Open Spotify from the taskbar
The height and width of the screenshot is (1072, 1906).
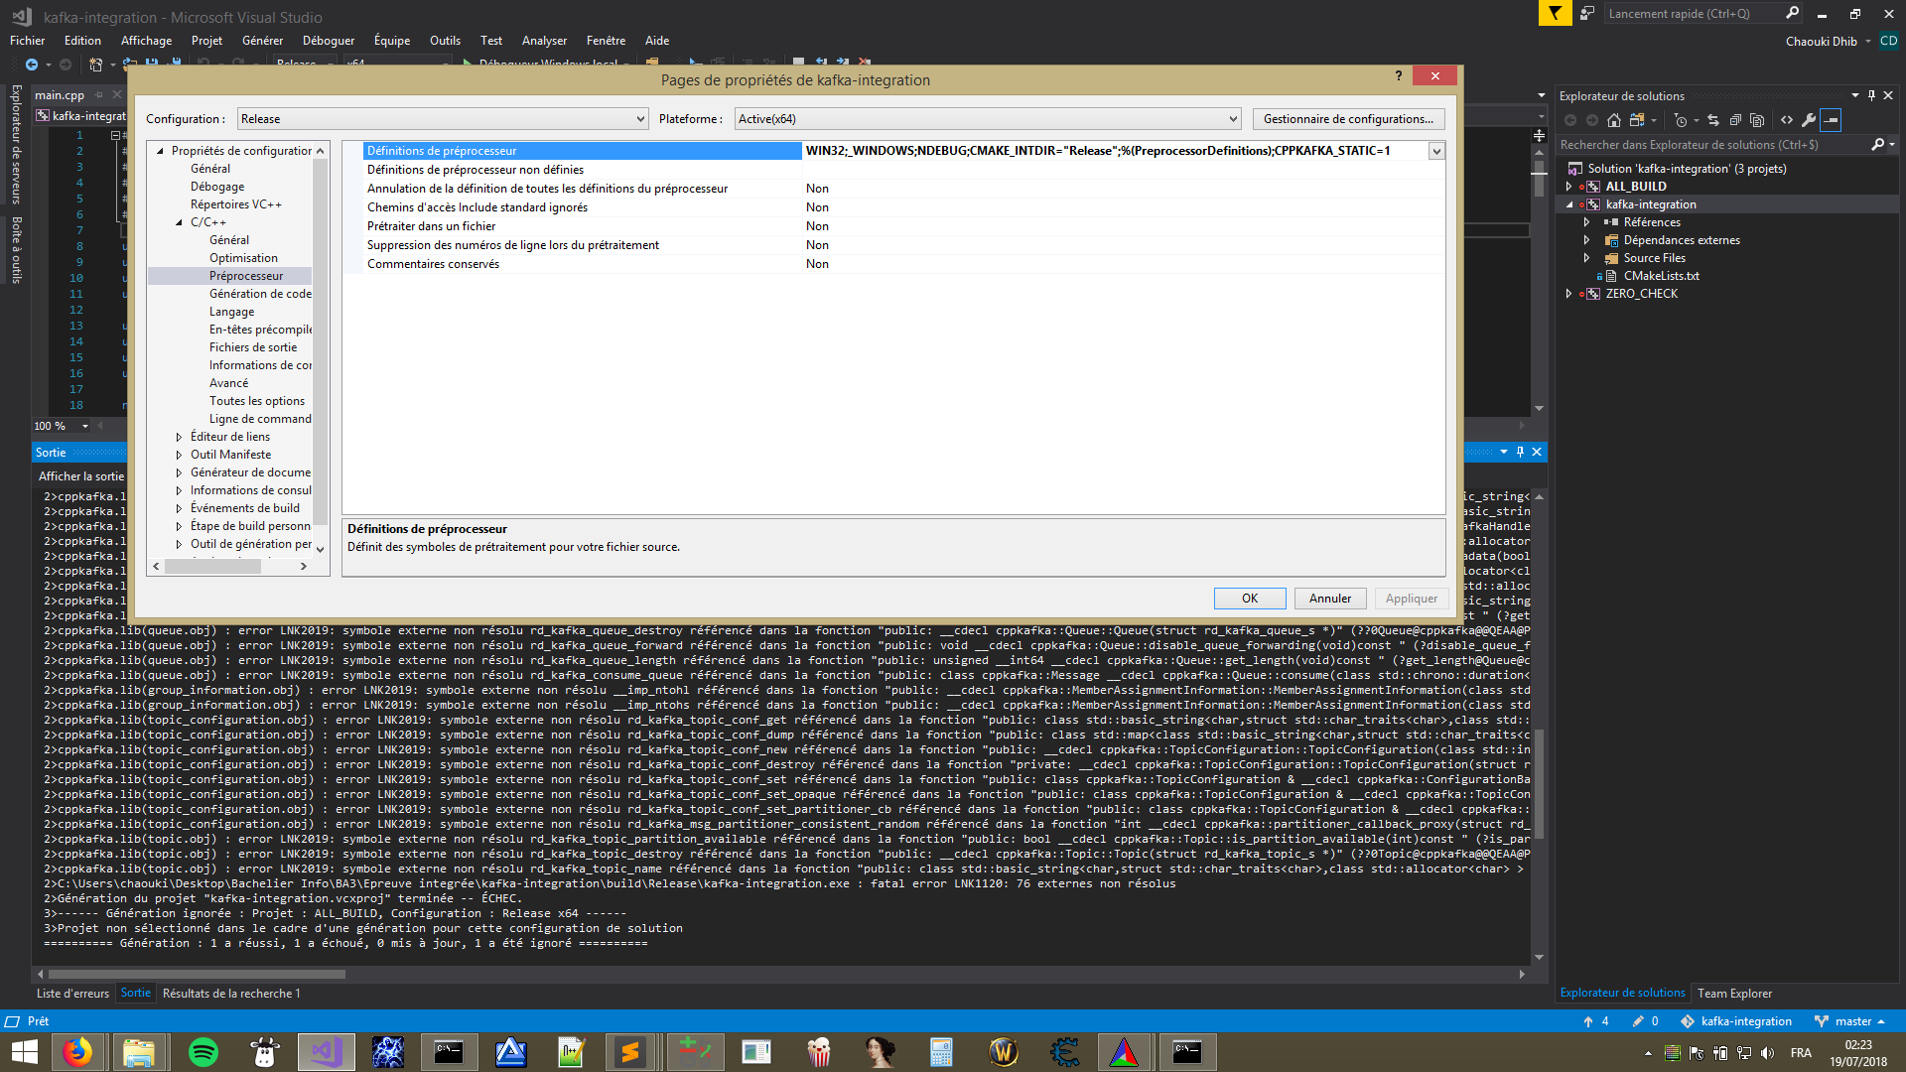203,1052
